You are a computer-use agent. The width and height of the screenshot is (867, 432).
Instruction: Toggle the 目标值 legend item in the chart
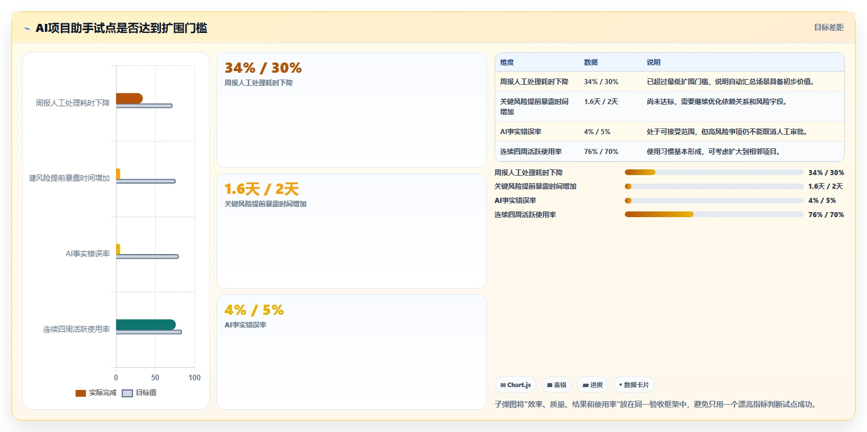coord(139,393)
